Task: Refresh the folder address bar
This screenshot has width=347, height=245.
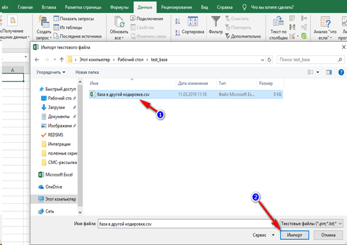Action: tap(269, 60)
